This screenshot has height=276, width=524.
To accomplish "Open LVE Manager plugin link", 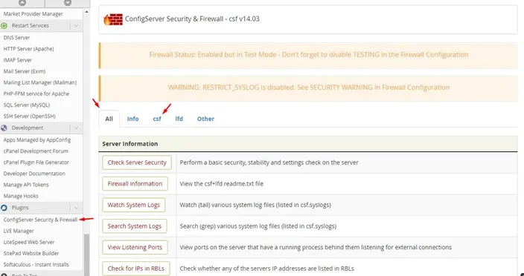I will pos(19,231).
